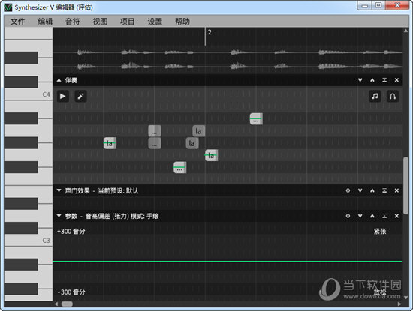This screenshot has height=311, width=413.
Task: Maximize the Synthesizer V window
Action: point(378,5)
